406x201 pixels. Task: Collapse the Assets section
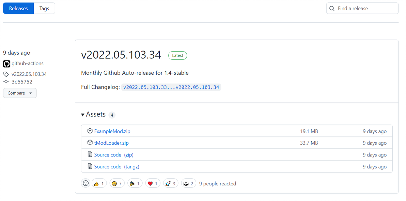93,114
